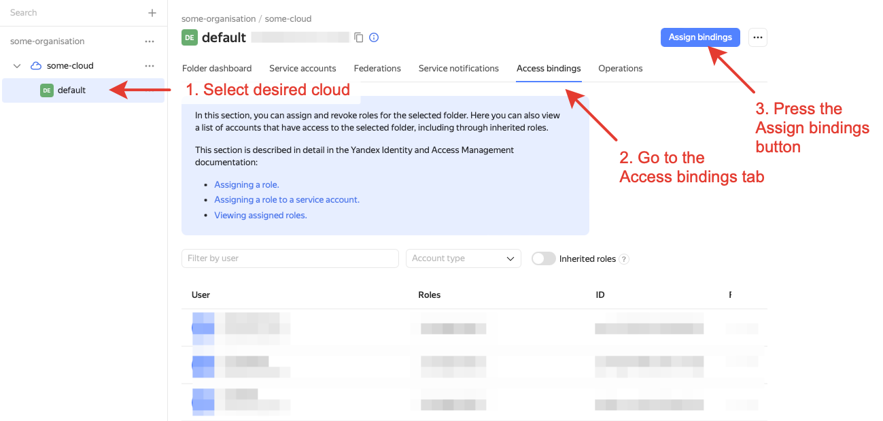Viewport: 883px width, 421px height.
Task: Toggle the Inherited roles switch
Action: coord(544,258)
